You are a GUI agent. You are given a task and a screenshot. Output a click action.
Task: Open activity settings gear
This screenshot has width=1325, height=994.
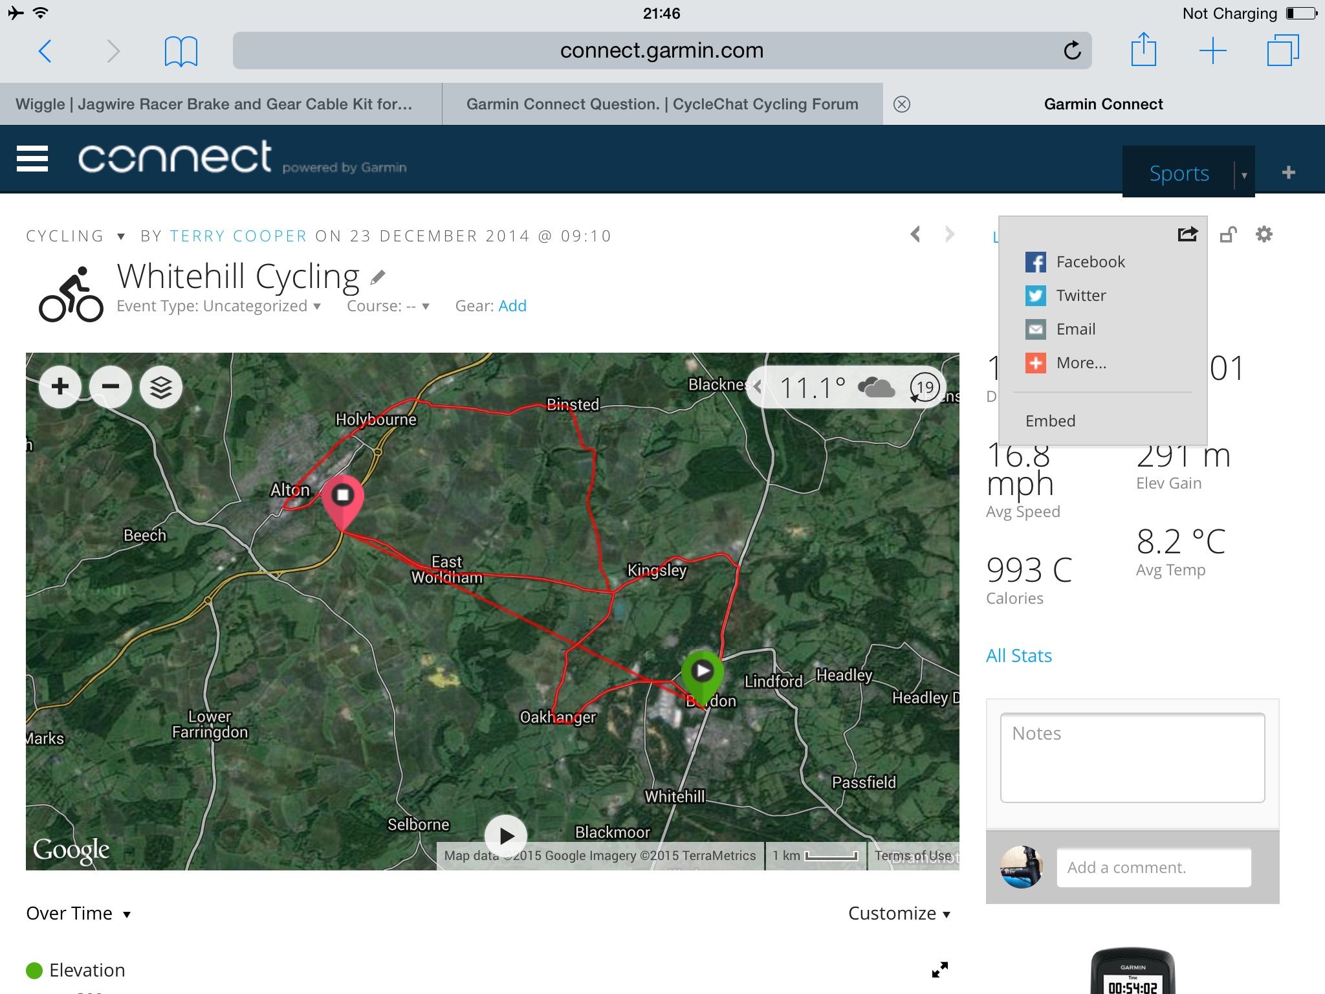[1264, 234]
